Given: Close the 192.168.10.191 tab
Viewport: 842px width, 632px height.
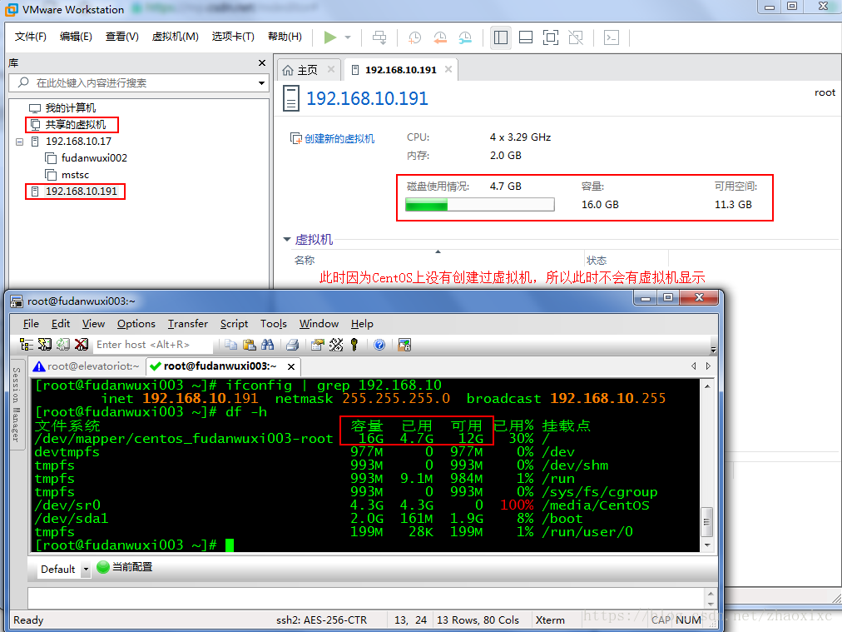Looking at the screenshot, I should click(x=448, y=69).
